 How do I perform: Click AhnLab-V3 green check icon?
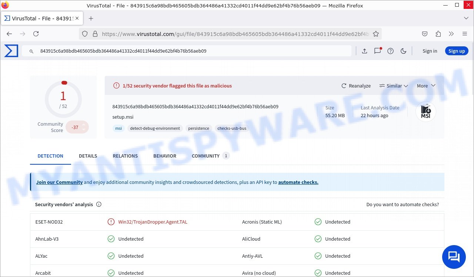pyautogui.click(x=111, y=239)
